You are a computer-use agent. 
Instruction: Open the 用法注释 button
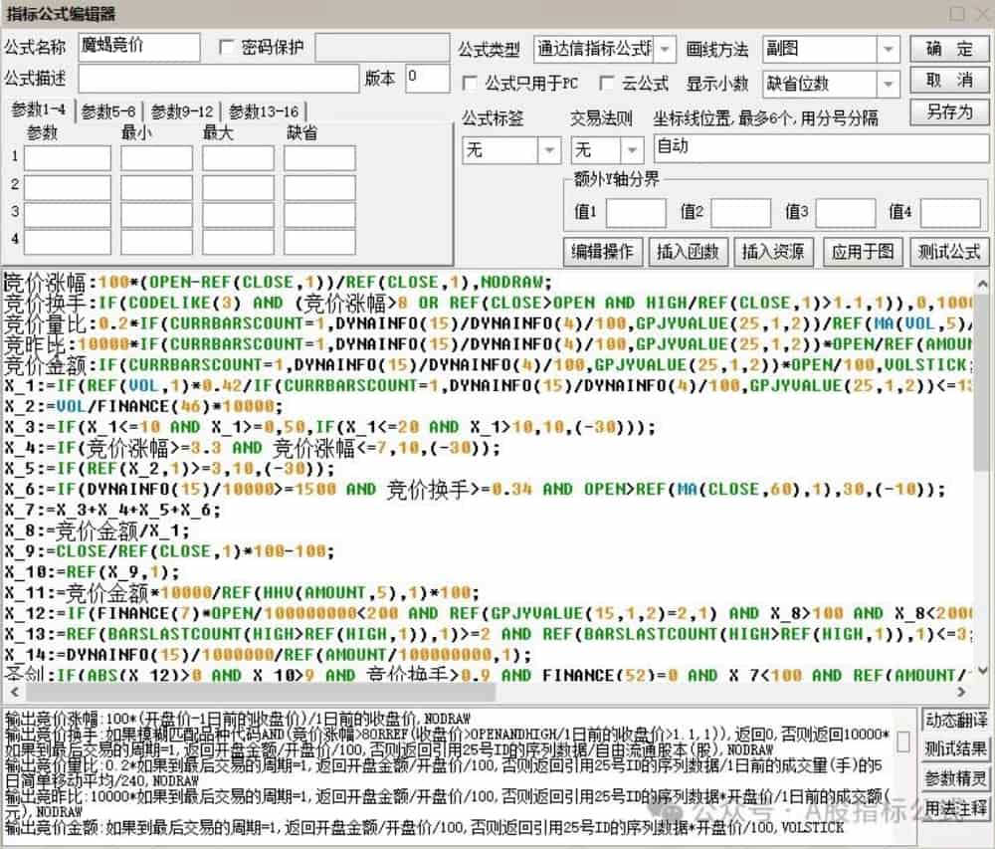coord(955,808)
